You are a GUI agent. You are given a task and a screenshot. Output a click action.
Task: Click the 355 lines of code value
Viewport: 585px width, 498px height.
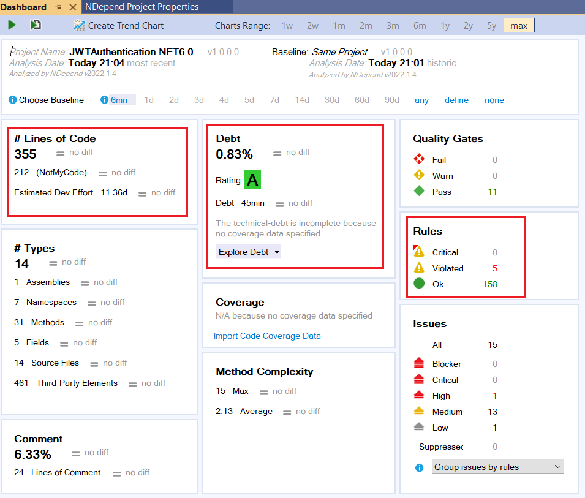pyautogui.click(x=25, y=154)
